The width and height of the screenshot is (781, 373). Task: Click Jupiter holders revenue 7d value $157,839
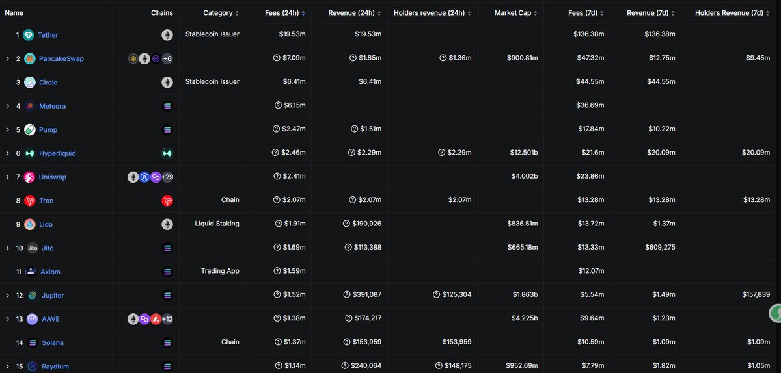click(x=755, y=295)
